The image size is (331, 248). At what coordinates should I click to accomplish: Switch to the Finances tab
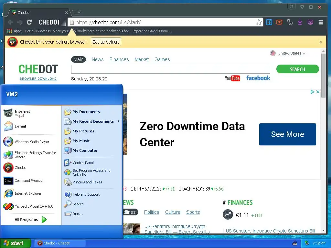(x=119, y=59)
